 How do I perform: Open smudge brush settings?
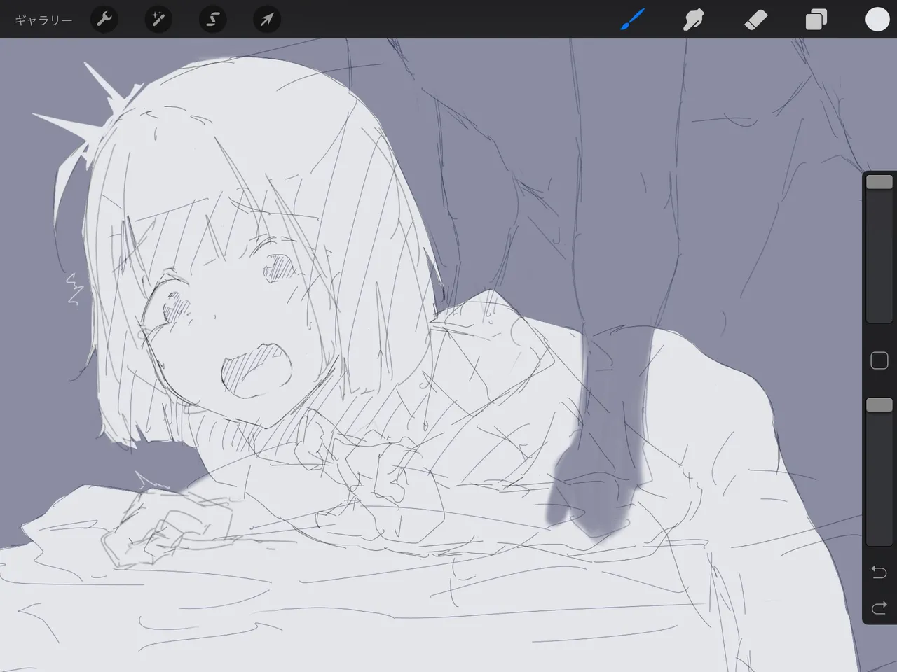[693, 20]
